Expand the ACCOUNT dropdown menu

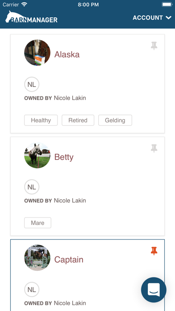coord(152,18)
